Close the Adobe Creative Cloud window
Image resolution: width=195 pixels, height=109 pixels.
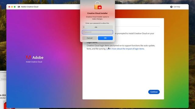pyautogui.click(x=9, y=7)
